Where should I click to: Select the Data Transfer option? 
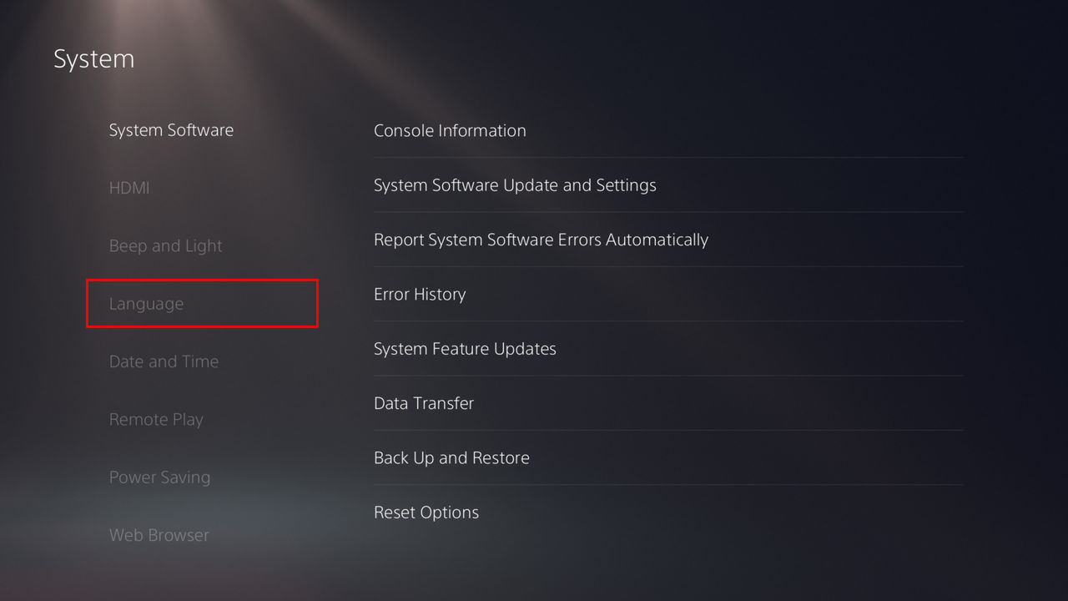424,403
